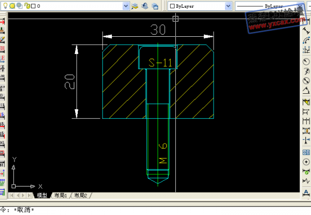
Task: Jump to first tab with navigation arrow
Action: pos(11,196)
